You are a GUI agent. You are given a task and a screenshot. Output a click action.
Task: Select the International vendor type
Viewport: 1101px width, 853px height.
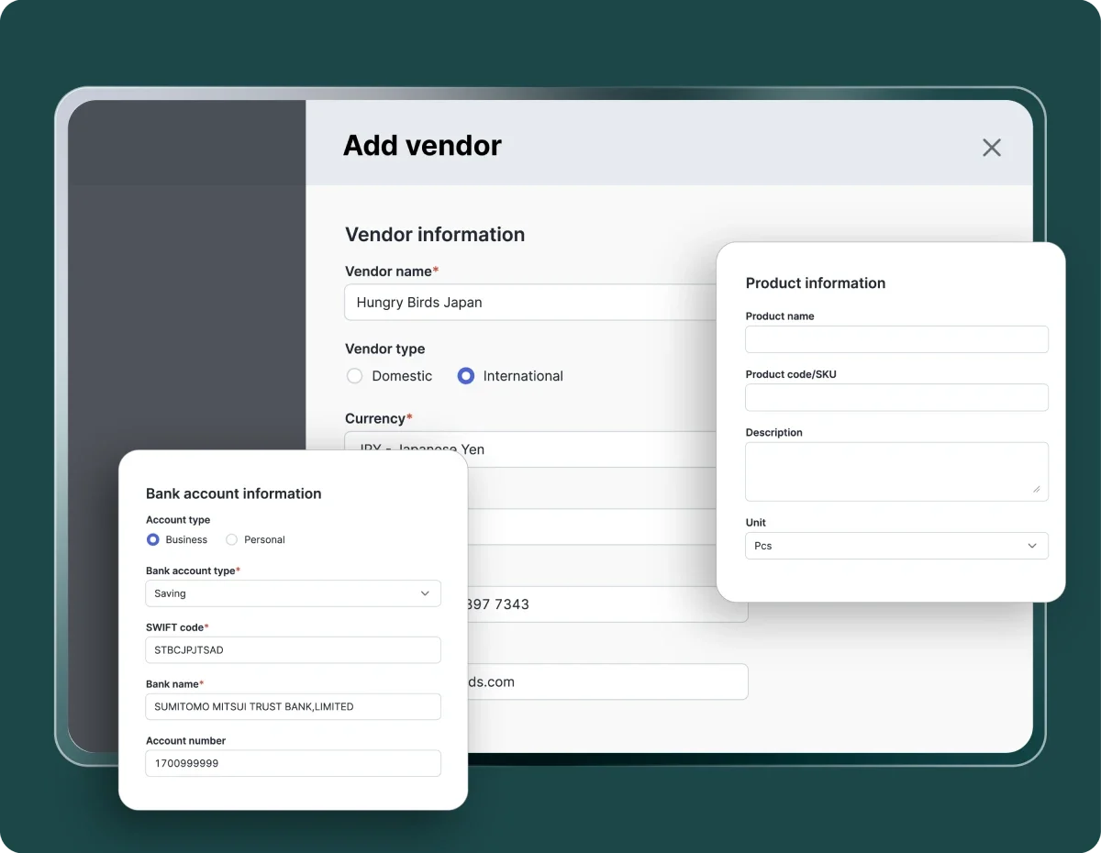point(466,376)
